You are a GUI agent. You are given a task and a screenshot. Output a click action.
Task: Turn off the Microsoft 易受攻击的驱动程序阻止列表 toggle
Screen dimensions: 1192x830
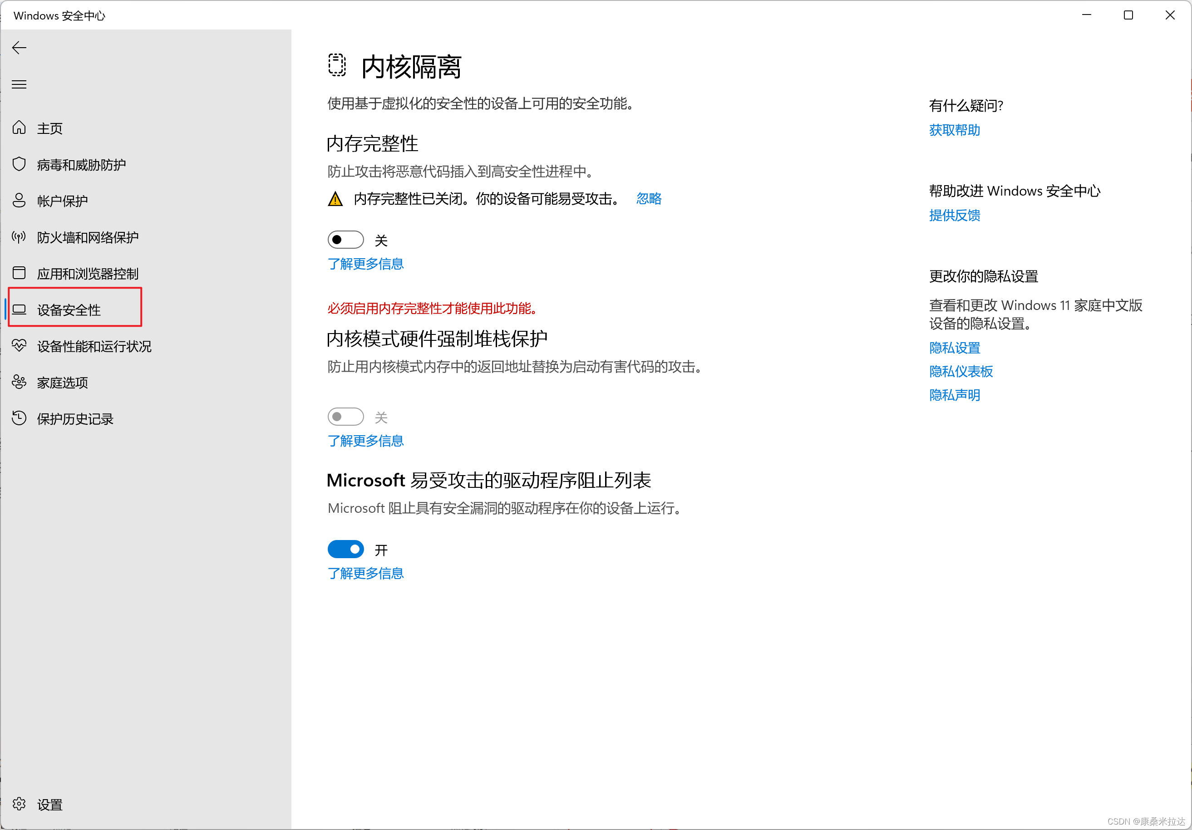(346, 549)
